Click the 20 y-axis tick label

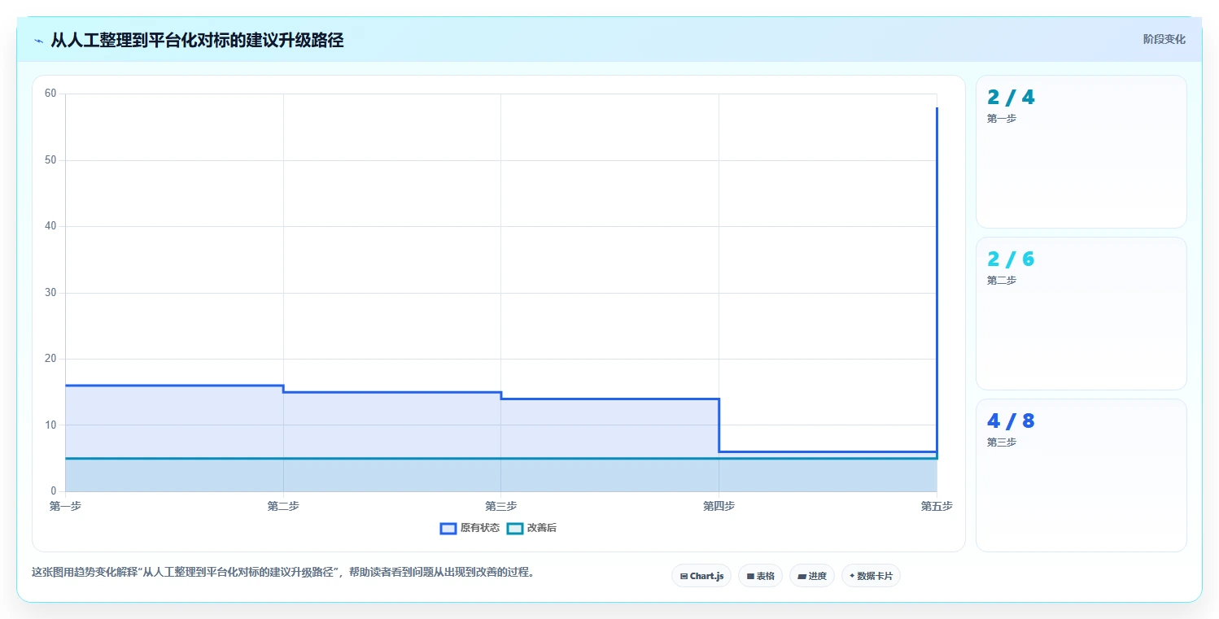click(50, 359)
